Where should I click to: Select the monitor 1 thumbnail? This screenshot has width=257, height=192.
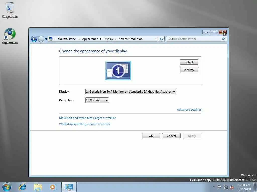[118, 71]
